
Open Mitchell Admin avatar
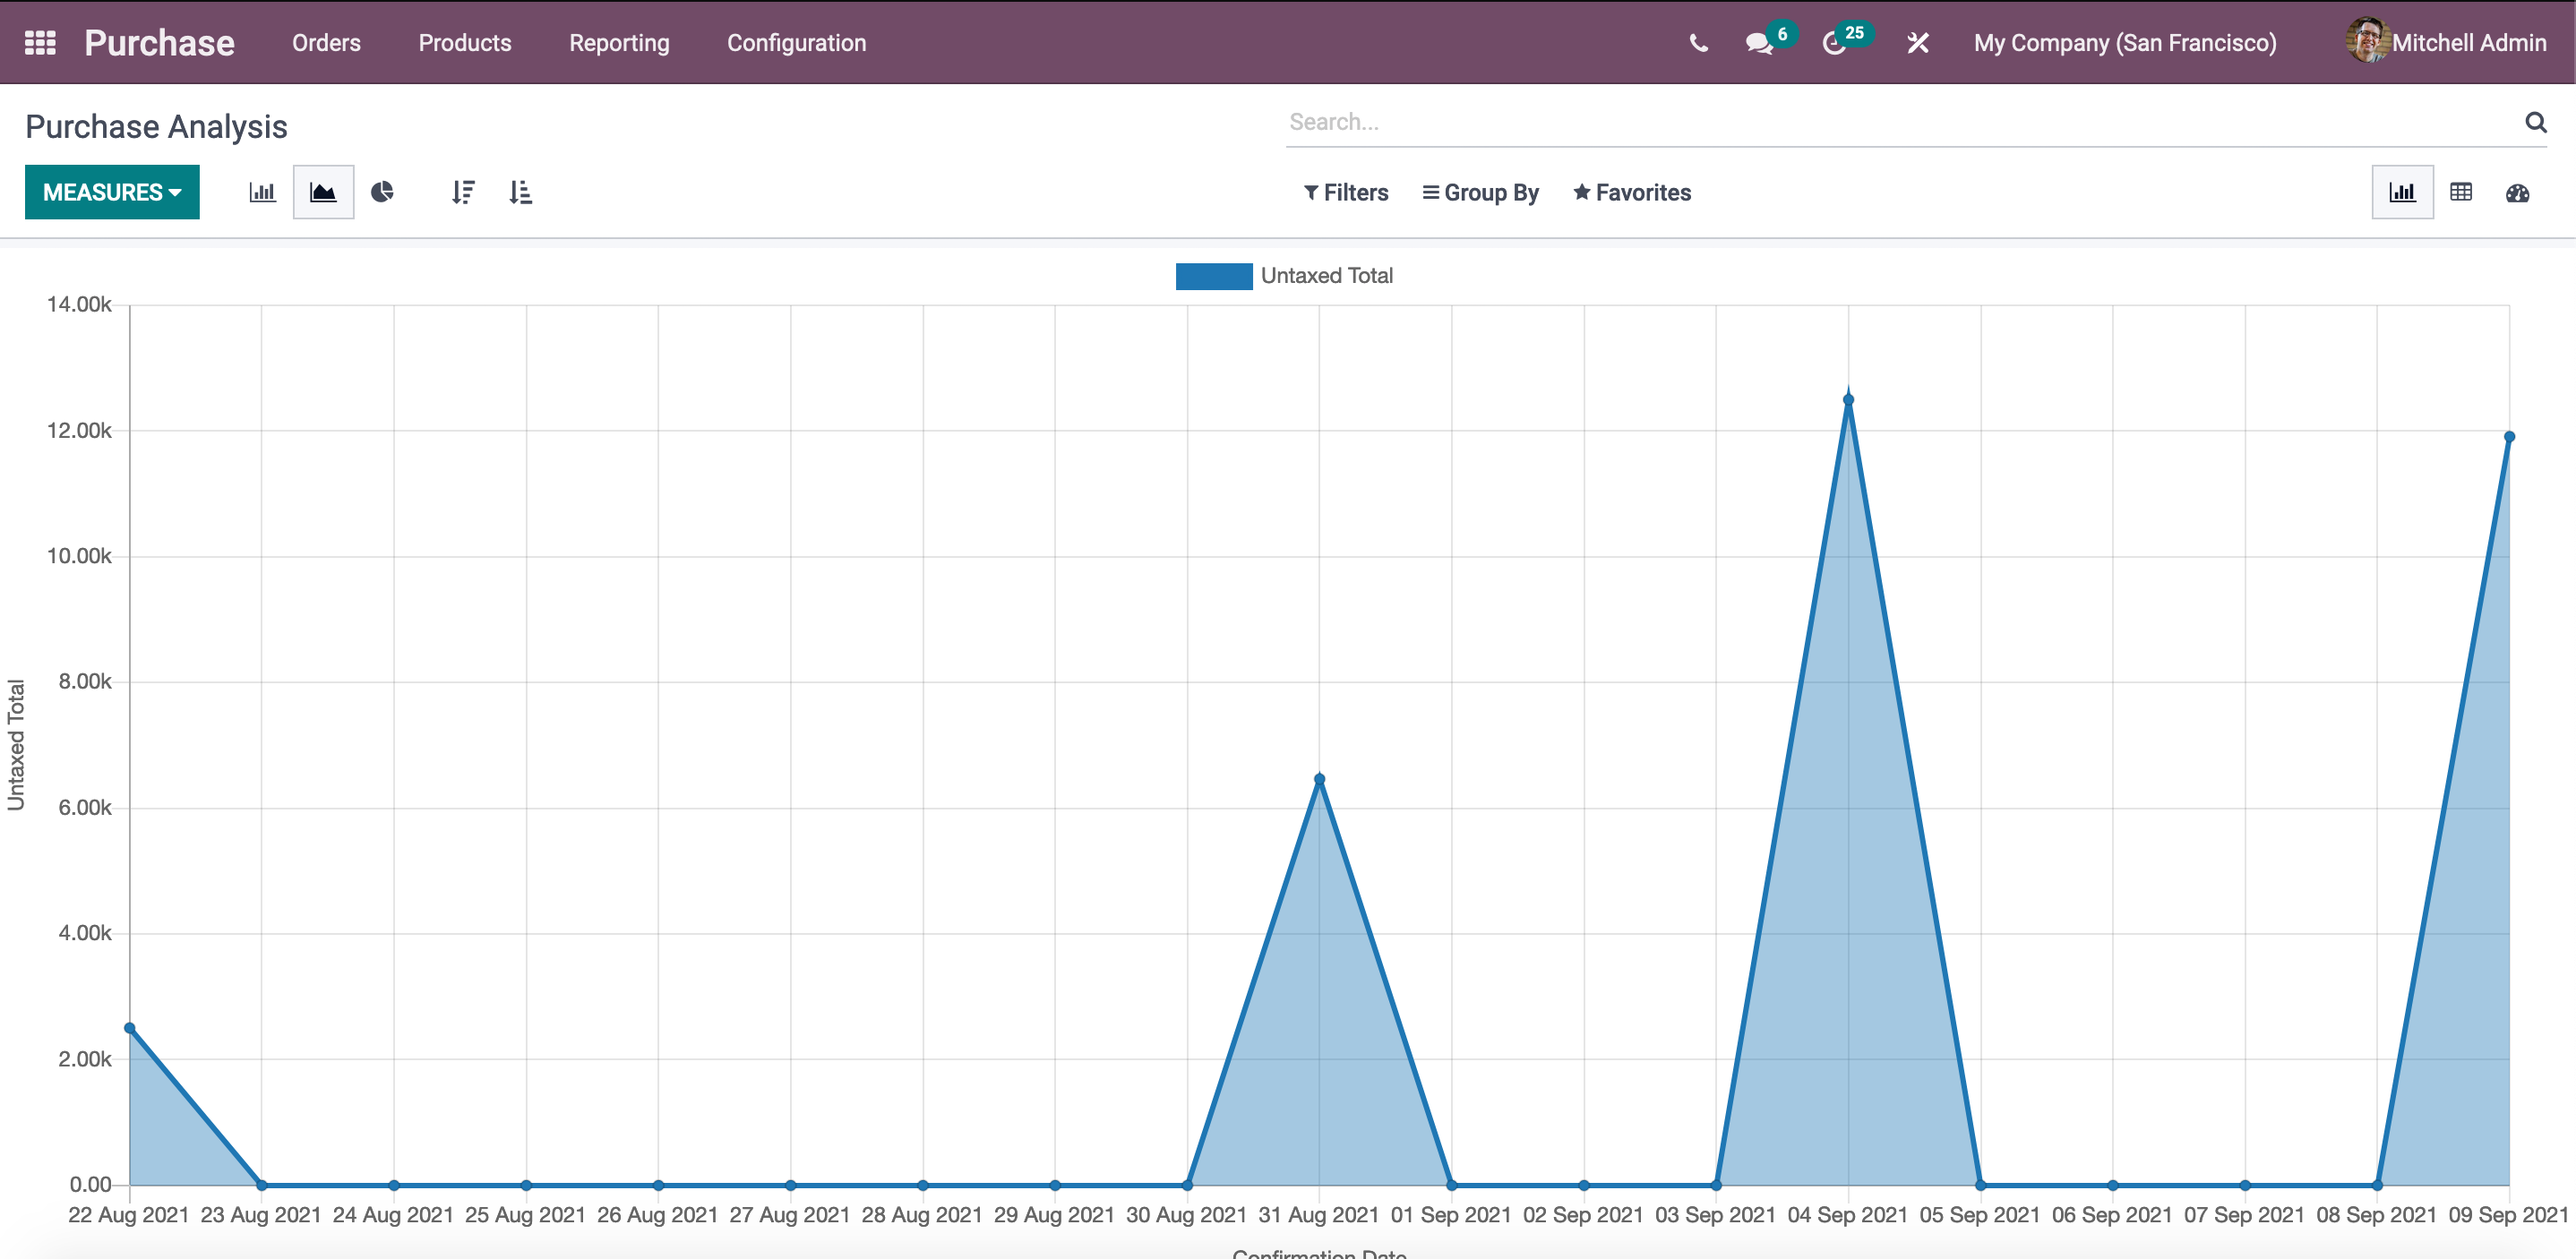(x=2367, y=41)
